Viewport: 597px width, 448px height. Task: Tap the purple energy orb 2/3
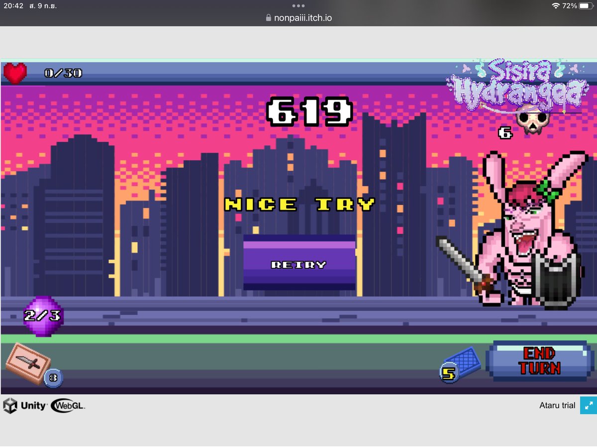(43, 316)
